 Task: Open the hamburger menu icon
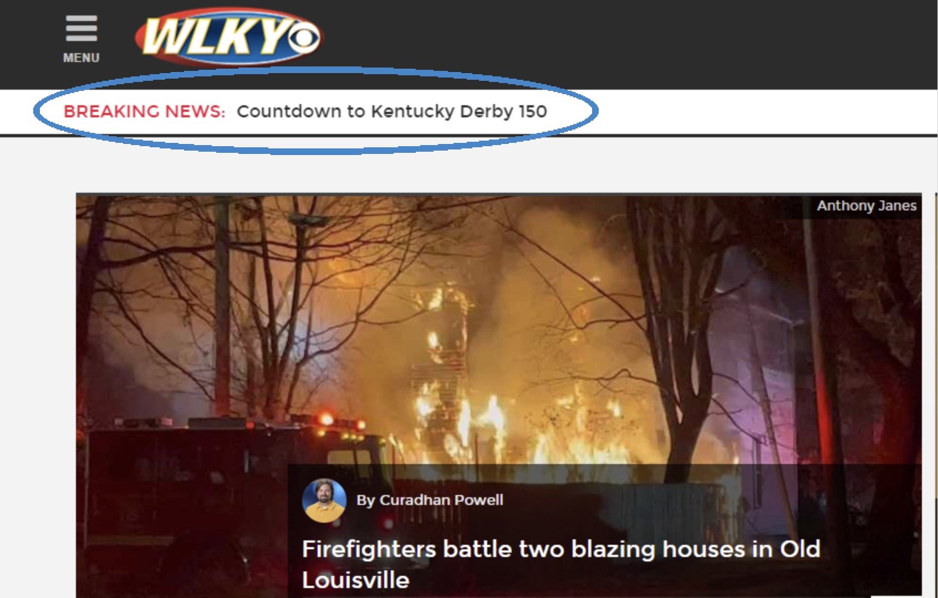[81, 28]
